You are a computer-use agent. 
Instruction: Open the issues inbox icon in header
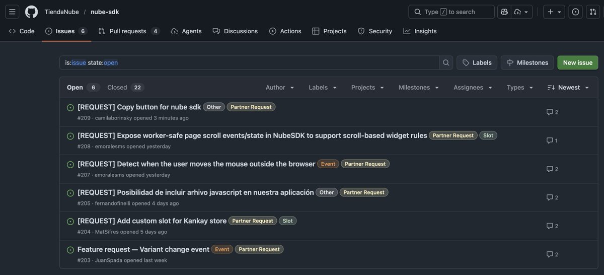pyautogui.click(x=576, y=12)
